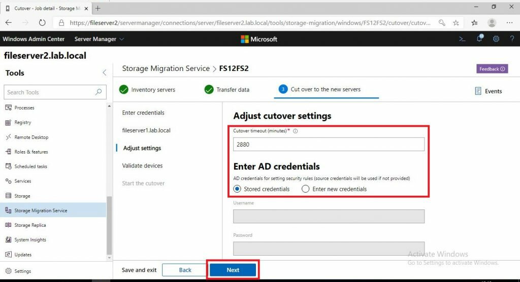The height and width of the screenshot is (282, 520).
Task: Click Windows Admin Center title link
Action: coord(34,39)
